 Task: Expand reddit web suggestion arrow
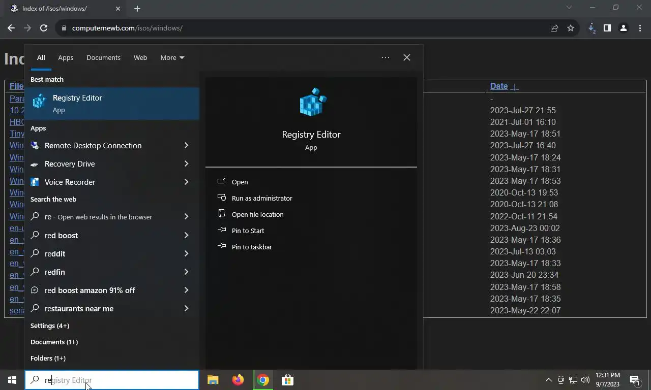click(x=186, y=254)
